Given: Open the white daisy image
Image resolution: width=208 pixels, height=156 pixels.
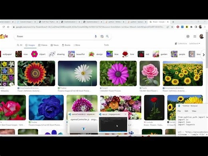Looking at the screenshot, I should click(77, 73).
